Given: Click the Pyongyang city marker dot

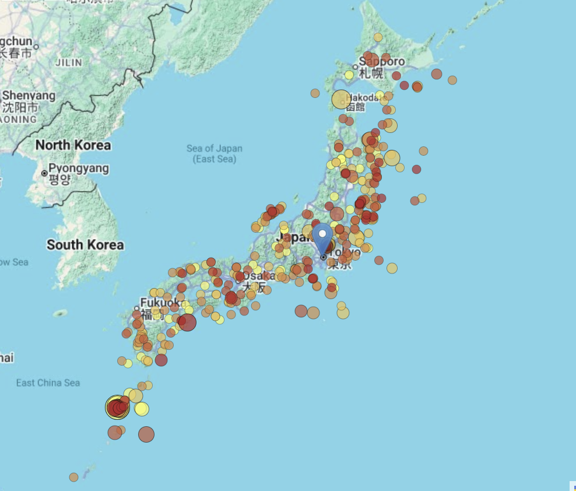Looking at the screenshot, I should 44,173.
